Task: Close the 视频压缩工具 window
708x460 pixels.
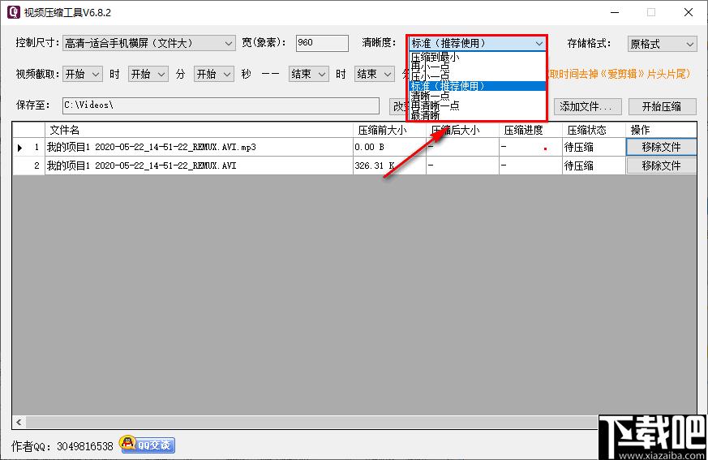Action: click(689, 12)
